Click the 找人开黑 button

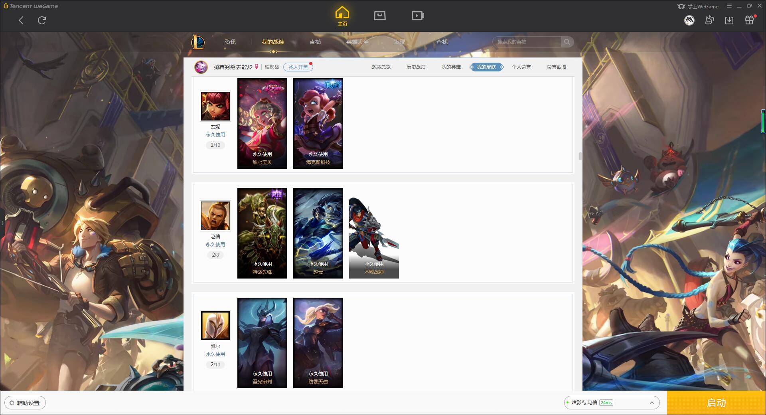tap(298, 67)
